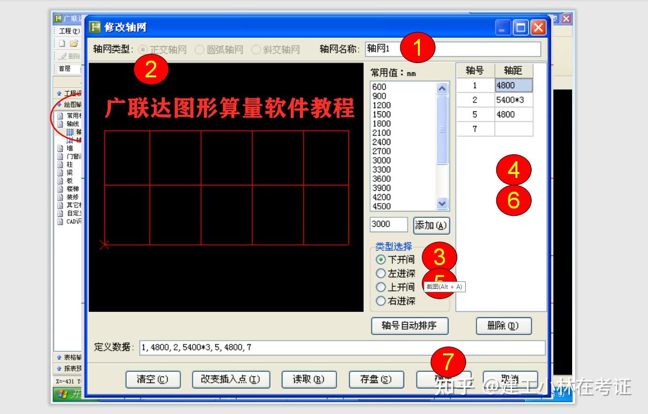The height and width of the screenshot is (414, 648).
Task: Click the new file icon in main window toolbar
Action: pyautogui.click(x=62, y=43)
